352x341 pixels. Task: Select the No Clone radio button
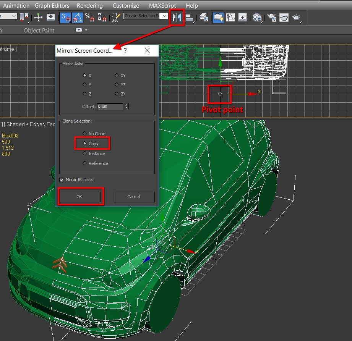(84, 134)
